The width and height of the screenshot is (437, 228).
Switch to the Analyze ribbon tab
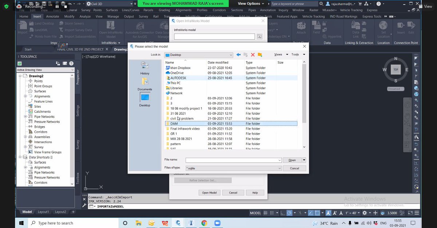[85, 16]
